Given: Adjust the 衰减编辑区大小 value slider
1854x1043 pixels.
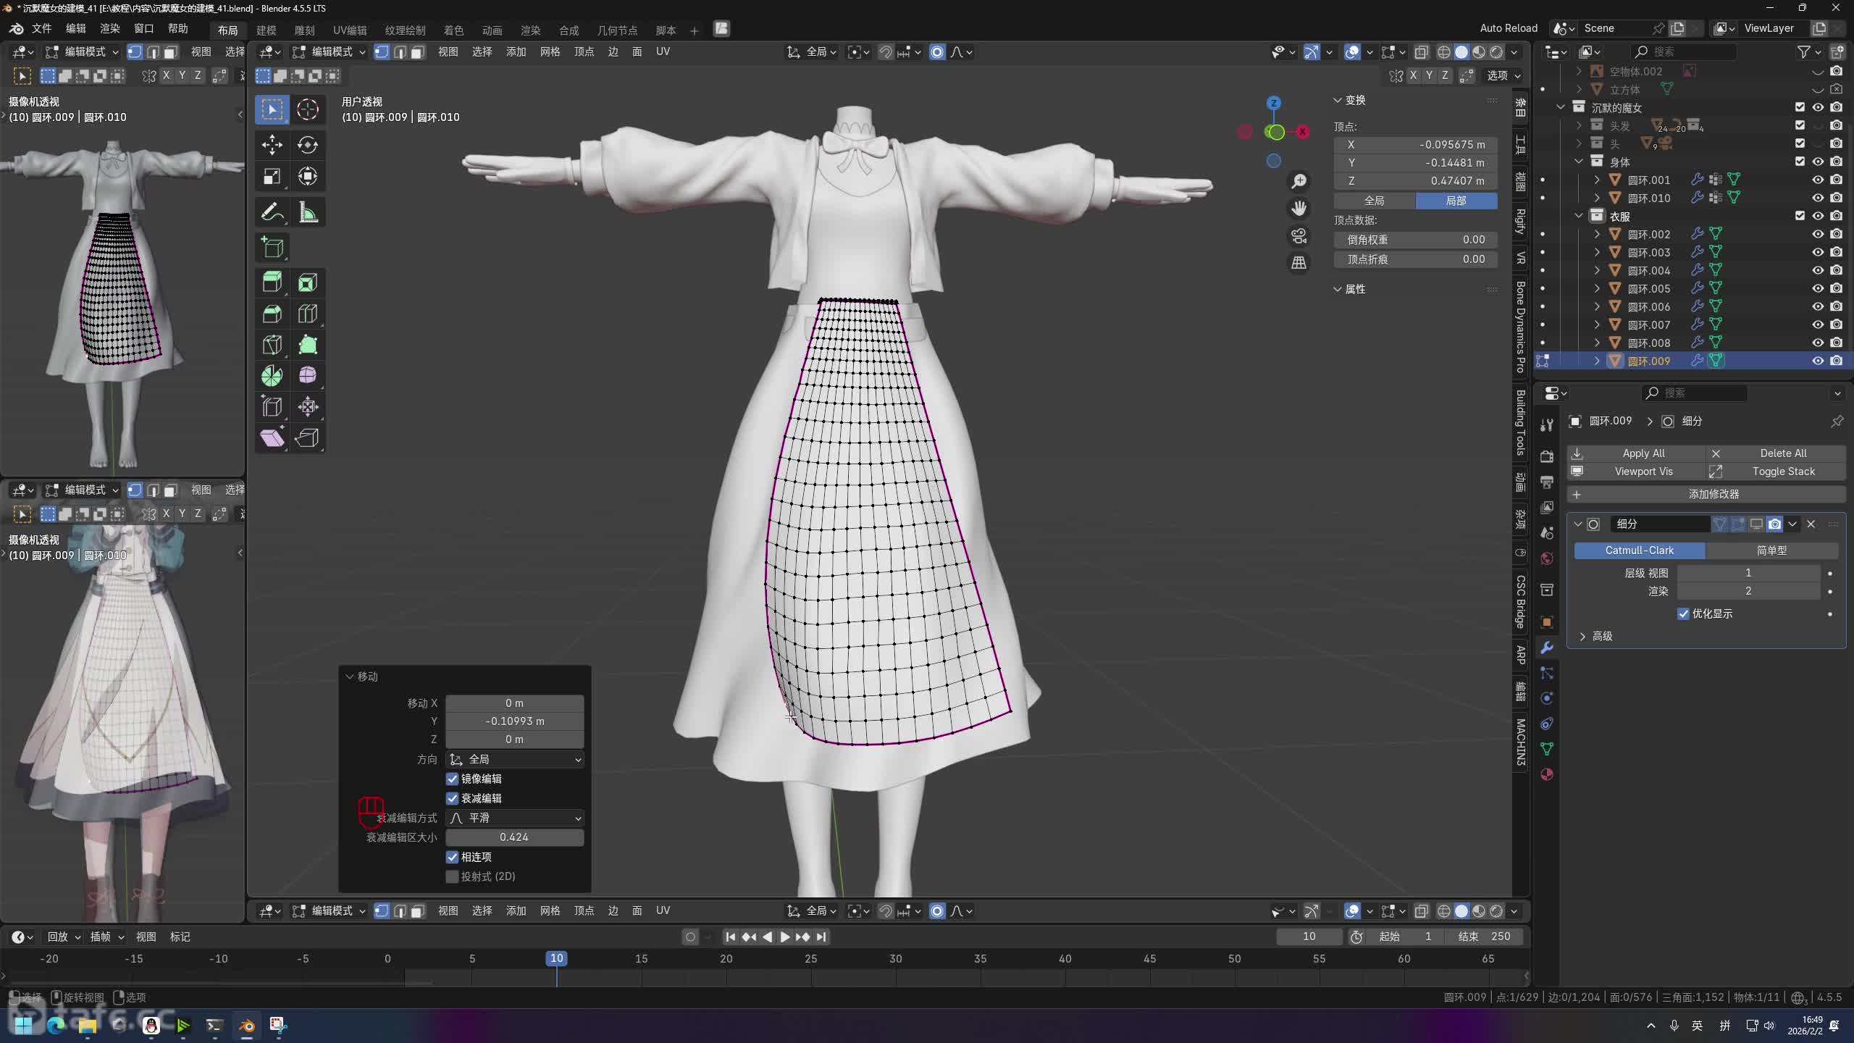Looking at the screenshot, I should click(514, 837).
